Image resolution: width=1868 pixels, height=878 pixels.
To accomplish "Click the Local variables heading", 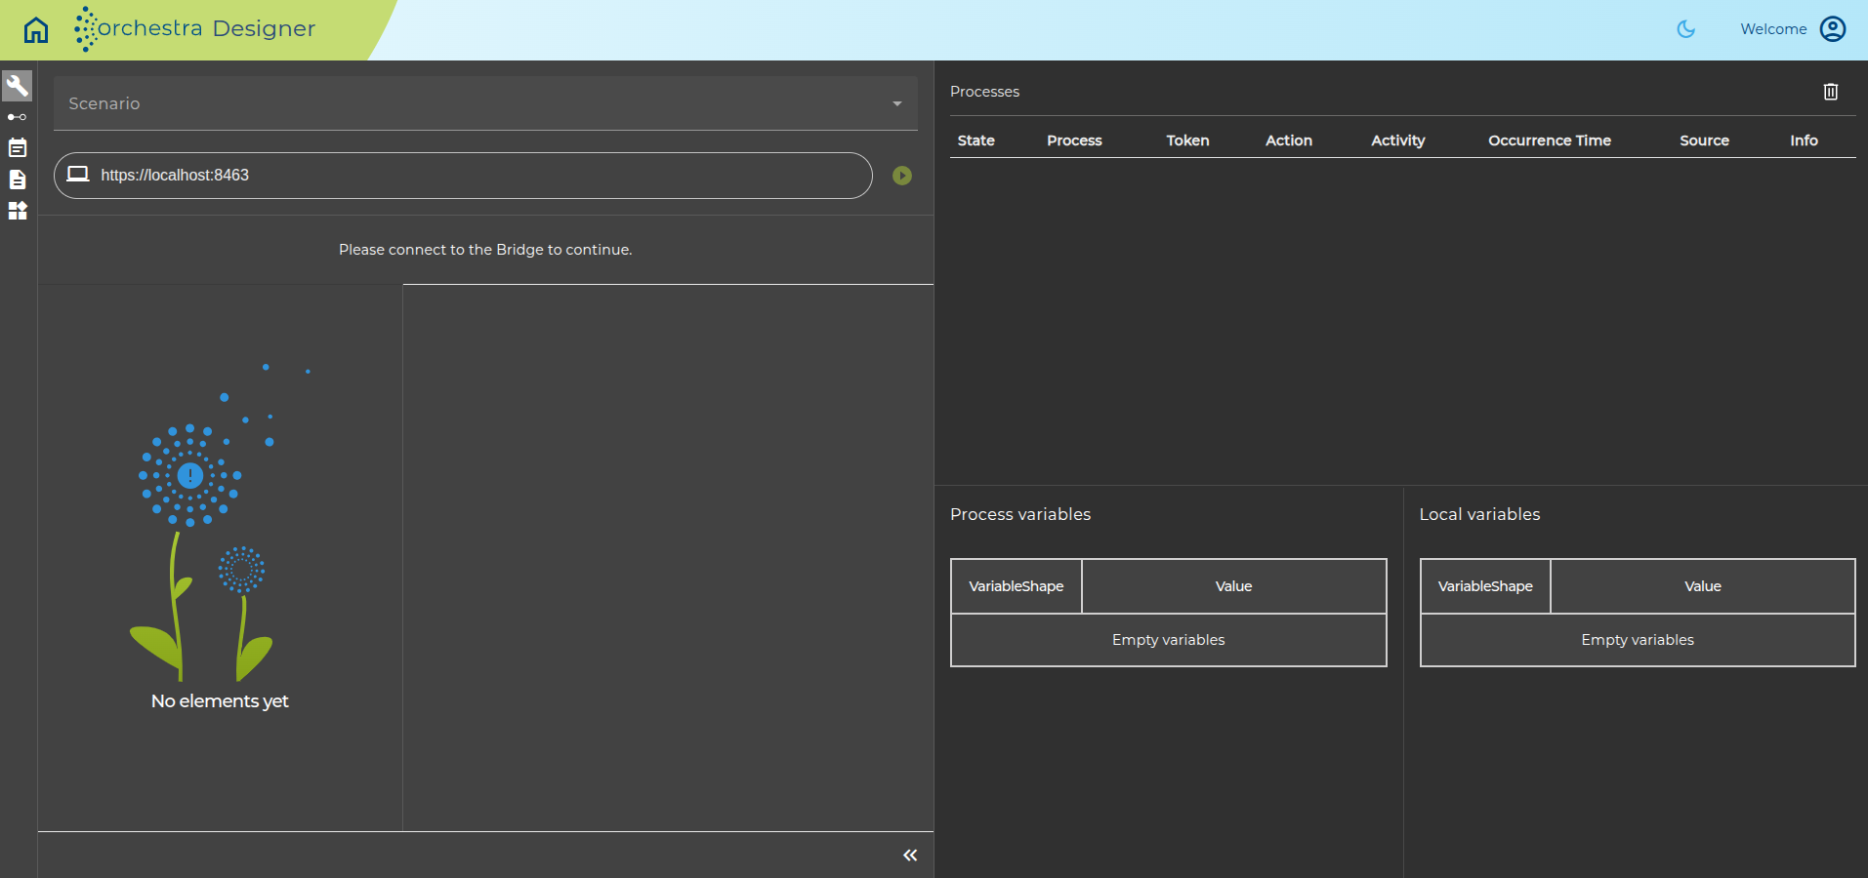I will coord(1479,514).
